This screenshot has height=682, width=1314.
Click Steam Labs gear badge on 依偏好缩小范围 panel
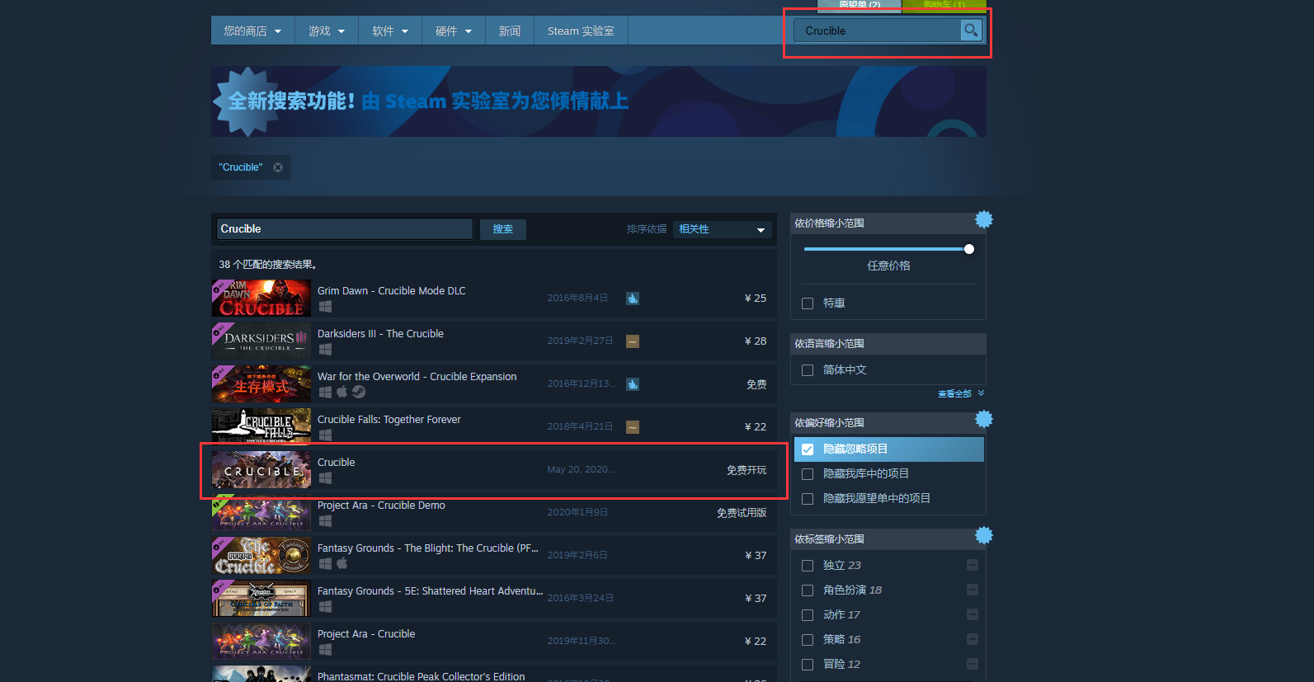pos(984,419)
